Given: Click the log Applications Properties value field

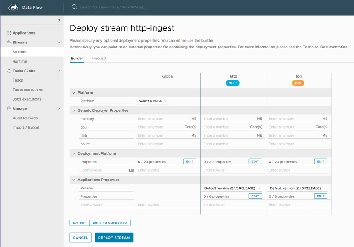Looking at the screenshot, I should tap(298, 205).
